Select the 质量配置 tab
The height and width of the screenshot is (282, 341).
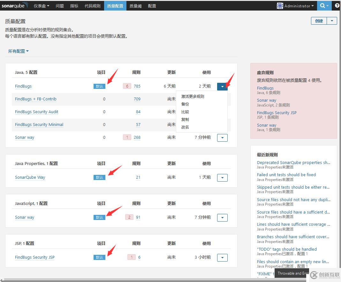[x=115, y=6]
